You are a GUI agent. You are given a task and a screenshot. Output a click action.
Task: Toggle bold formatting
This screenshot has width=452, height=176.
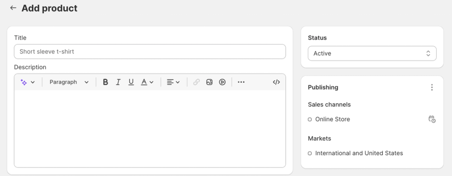pyautogui.click(x=105, y=82)
